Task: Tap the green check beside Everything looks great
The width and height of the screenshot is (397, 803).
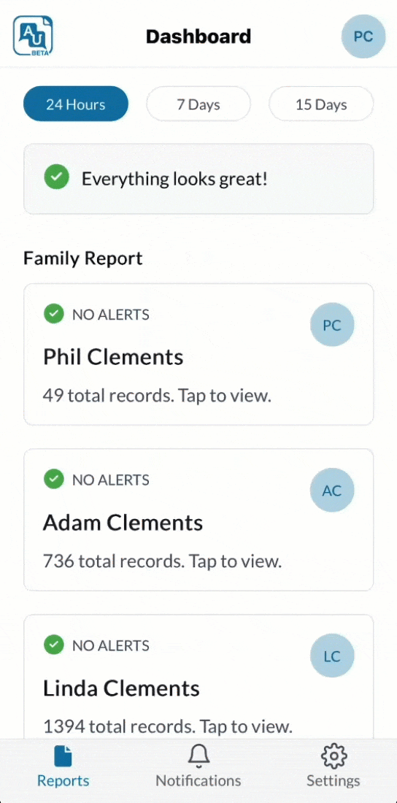Action: 56,178
